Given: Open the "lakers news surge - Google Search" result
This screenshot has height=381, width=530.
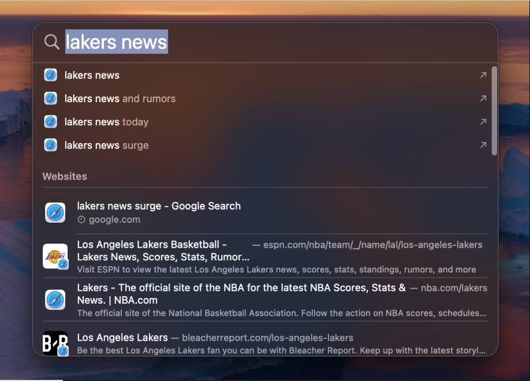Looking at the screenshot, I should pos(159,206).
